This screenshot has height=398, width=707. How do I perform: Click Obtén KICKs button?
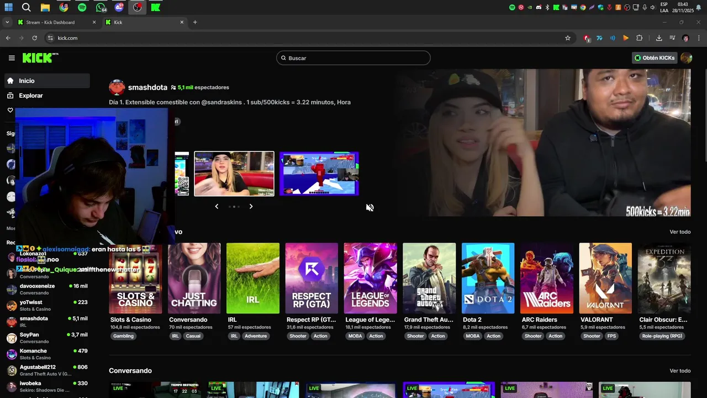click(x=655, y=58)
